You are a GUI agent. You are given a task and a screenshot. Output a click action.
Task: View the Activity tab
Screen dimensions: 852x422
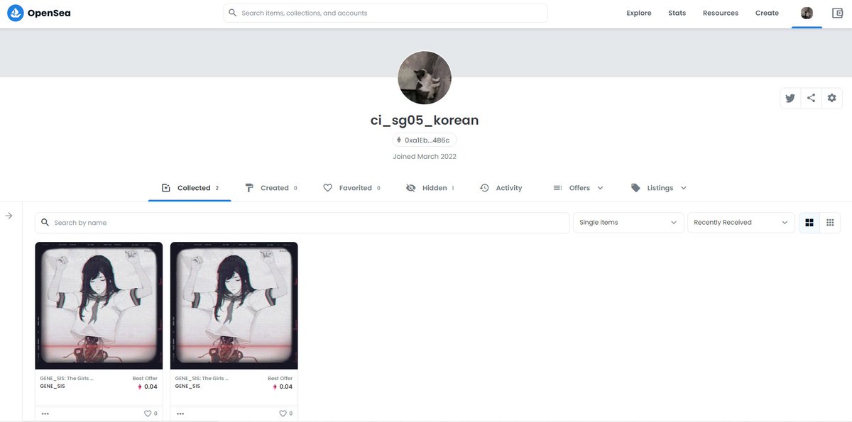501,188
